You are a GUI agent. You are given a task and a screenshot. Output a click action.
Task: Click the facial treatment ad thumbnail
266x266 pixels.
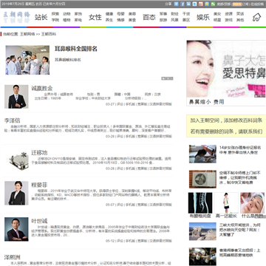click(x=252, y=203)
